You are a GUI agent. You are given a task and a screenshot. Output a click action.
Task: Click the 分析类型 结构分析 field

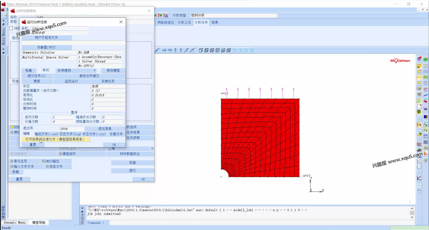point(234,15)
